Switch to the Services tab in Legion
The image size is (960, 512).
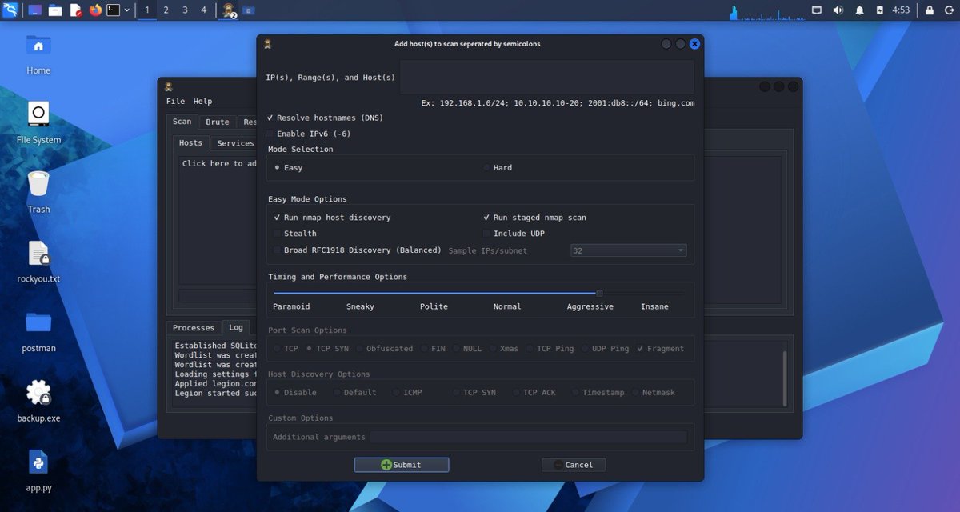click(234, 143)
